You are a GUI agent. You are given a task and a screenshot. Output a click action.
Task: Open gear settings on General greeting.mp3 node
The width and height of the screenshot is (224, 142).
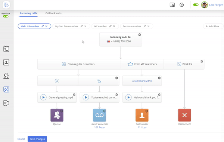74,94
